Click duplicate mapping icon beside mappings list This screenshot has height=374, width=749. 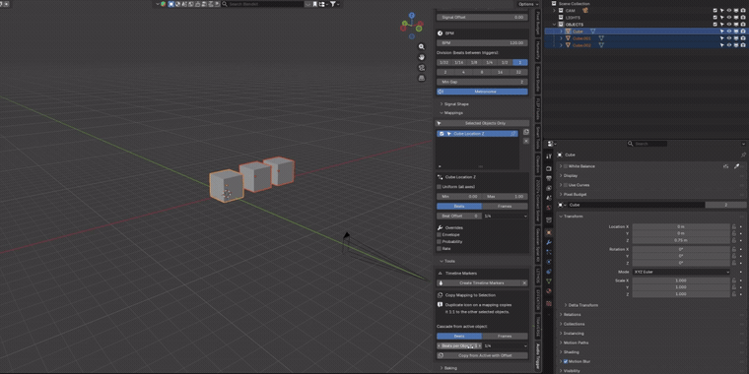(526, 132)
